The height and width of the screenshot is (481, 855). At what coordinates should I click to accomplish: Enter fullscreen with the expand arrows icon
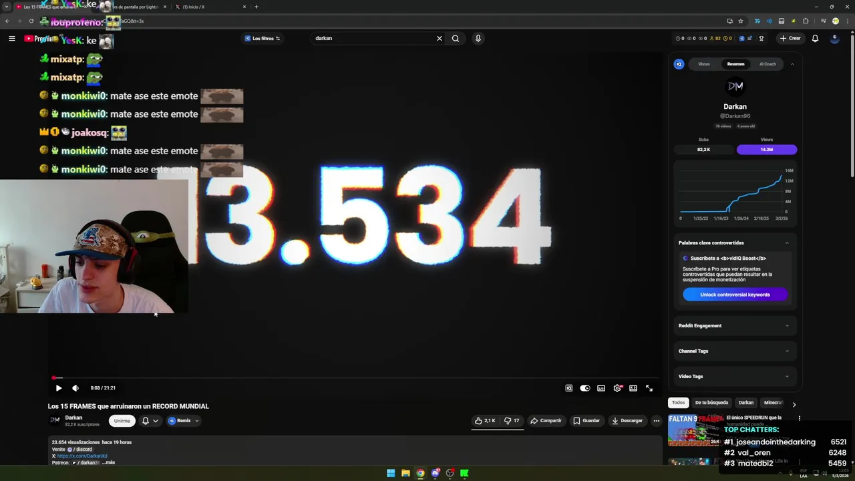tap(649, 388)
